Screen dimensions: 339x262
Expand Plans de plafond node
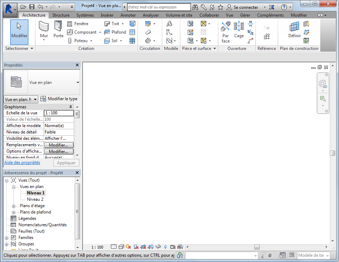coord(13,212)
